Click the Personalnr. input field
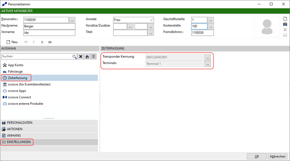 coord(46,20)
